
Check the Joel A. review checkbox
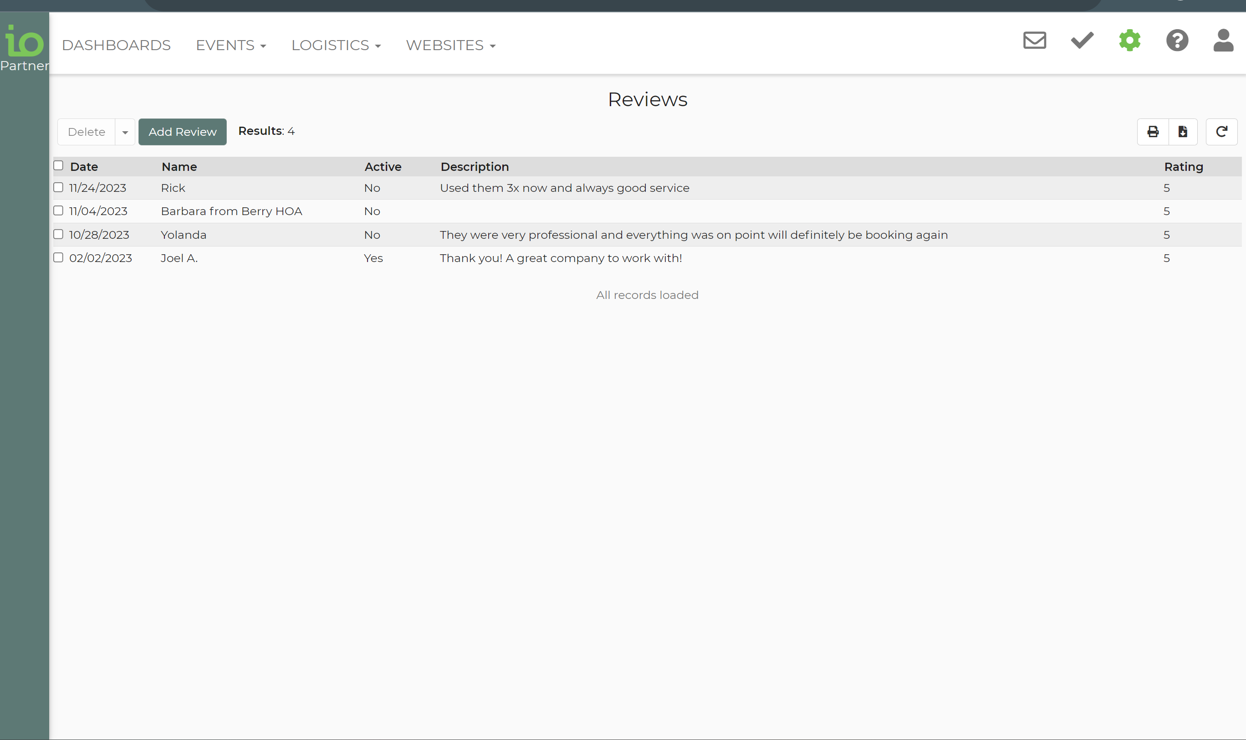click(58, 258)
